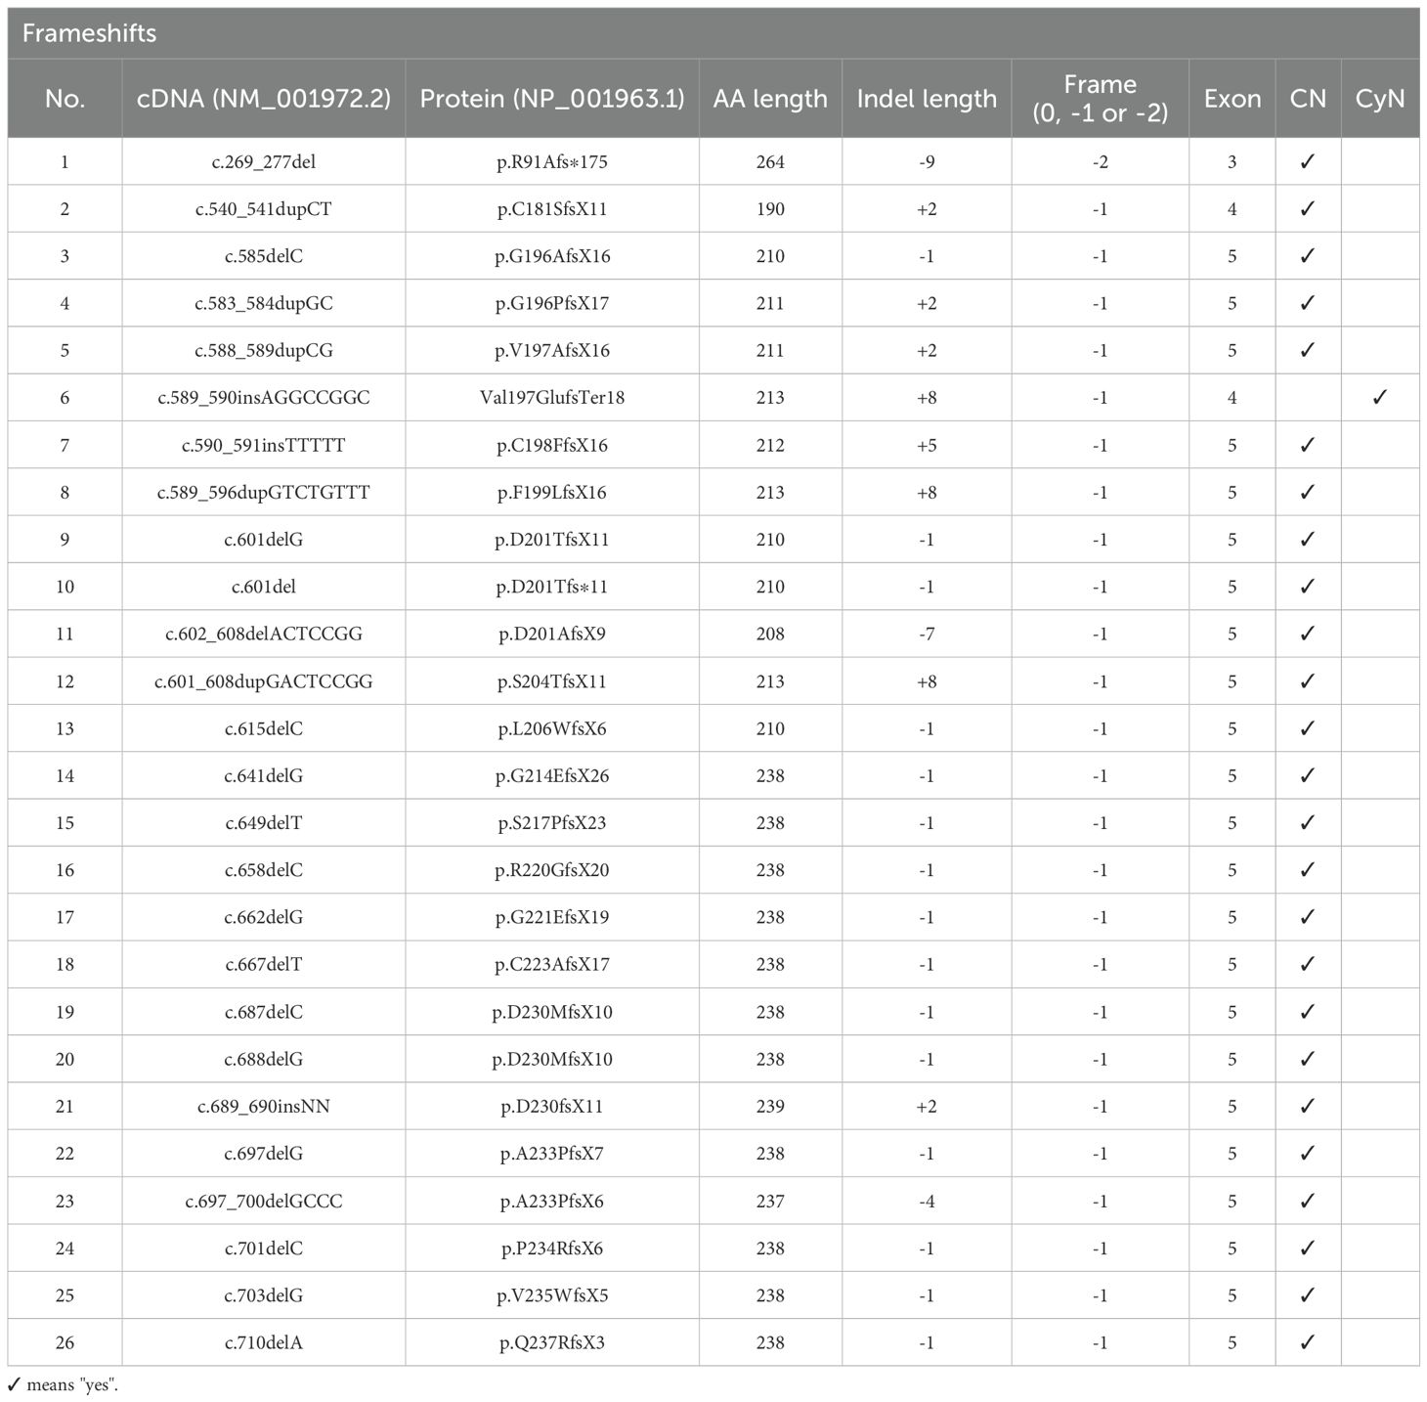The height and width of the screenshot is (1402, 1427).
Task: Click the footnote text 'means "yes".'
Action: click(x=72, y=1384)
